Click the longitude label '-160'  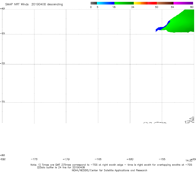(x=130, y=159)
